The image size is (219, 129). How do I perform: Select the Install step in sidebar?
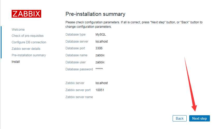click(16, 62)
